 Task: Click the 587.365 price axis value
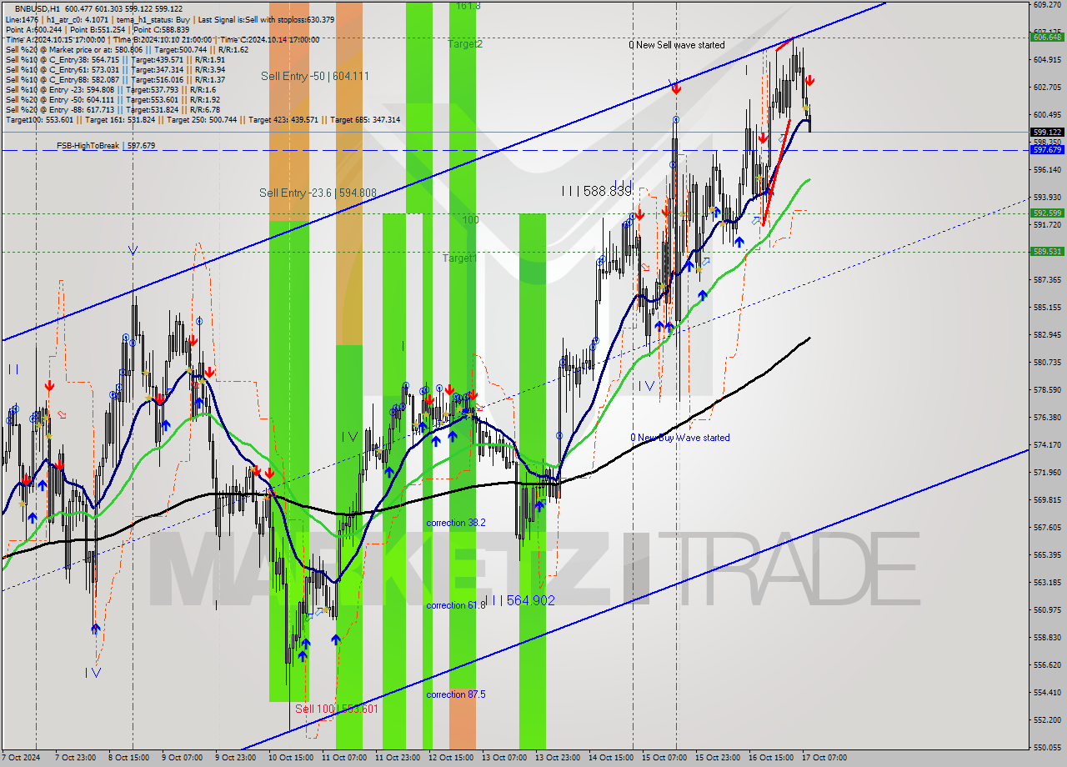tap(1046, 279)
